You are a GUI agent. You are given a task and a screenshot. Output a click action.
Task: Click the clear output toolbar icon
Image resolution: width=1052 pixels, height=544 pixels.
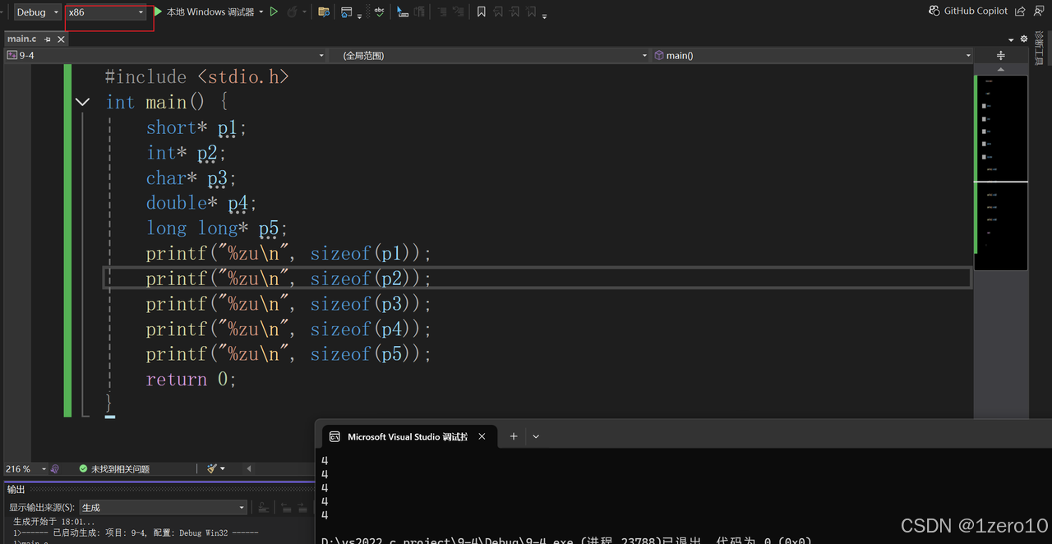[263, 508]
